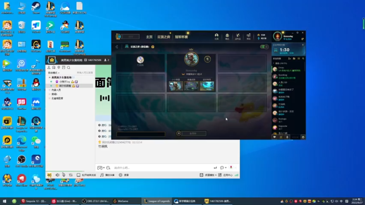Click the YY chat message input field
Screen dimensions: 365x205
coord(162,168)
